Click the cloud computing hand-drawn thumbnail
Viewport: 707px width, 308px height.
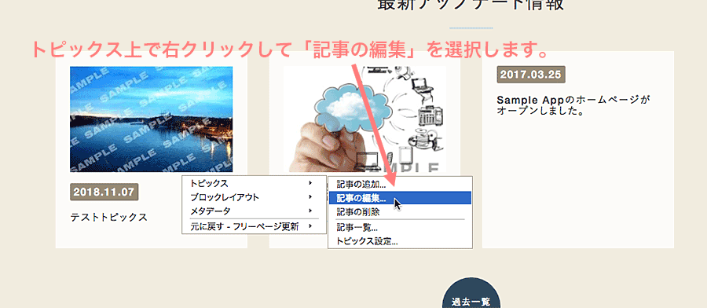coord(364,119)
